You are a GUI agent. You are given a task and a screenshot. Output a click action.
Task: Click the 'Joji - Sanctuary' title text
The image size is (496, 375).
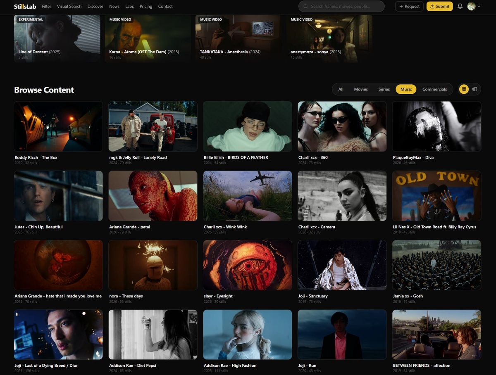[313, 296]
